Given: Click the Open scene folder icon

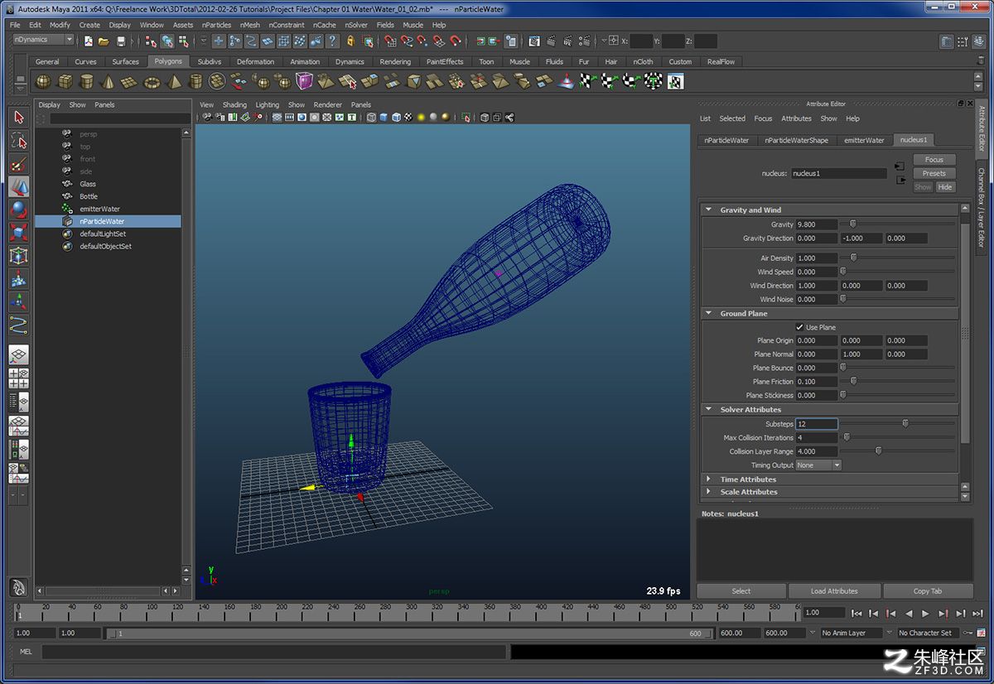Looking at the screenshot, I should coord(104,41).
